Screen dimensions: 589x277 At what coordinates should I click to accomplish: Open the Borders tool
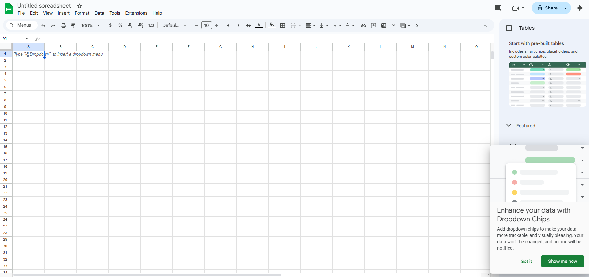coord(283,26)
